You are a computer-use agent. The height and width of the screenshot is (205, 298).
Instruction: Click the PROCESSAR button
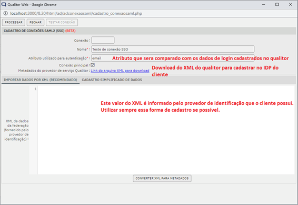[14, 23]
